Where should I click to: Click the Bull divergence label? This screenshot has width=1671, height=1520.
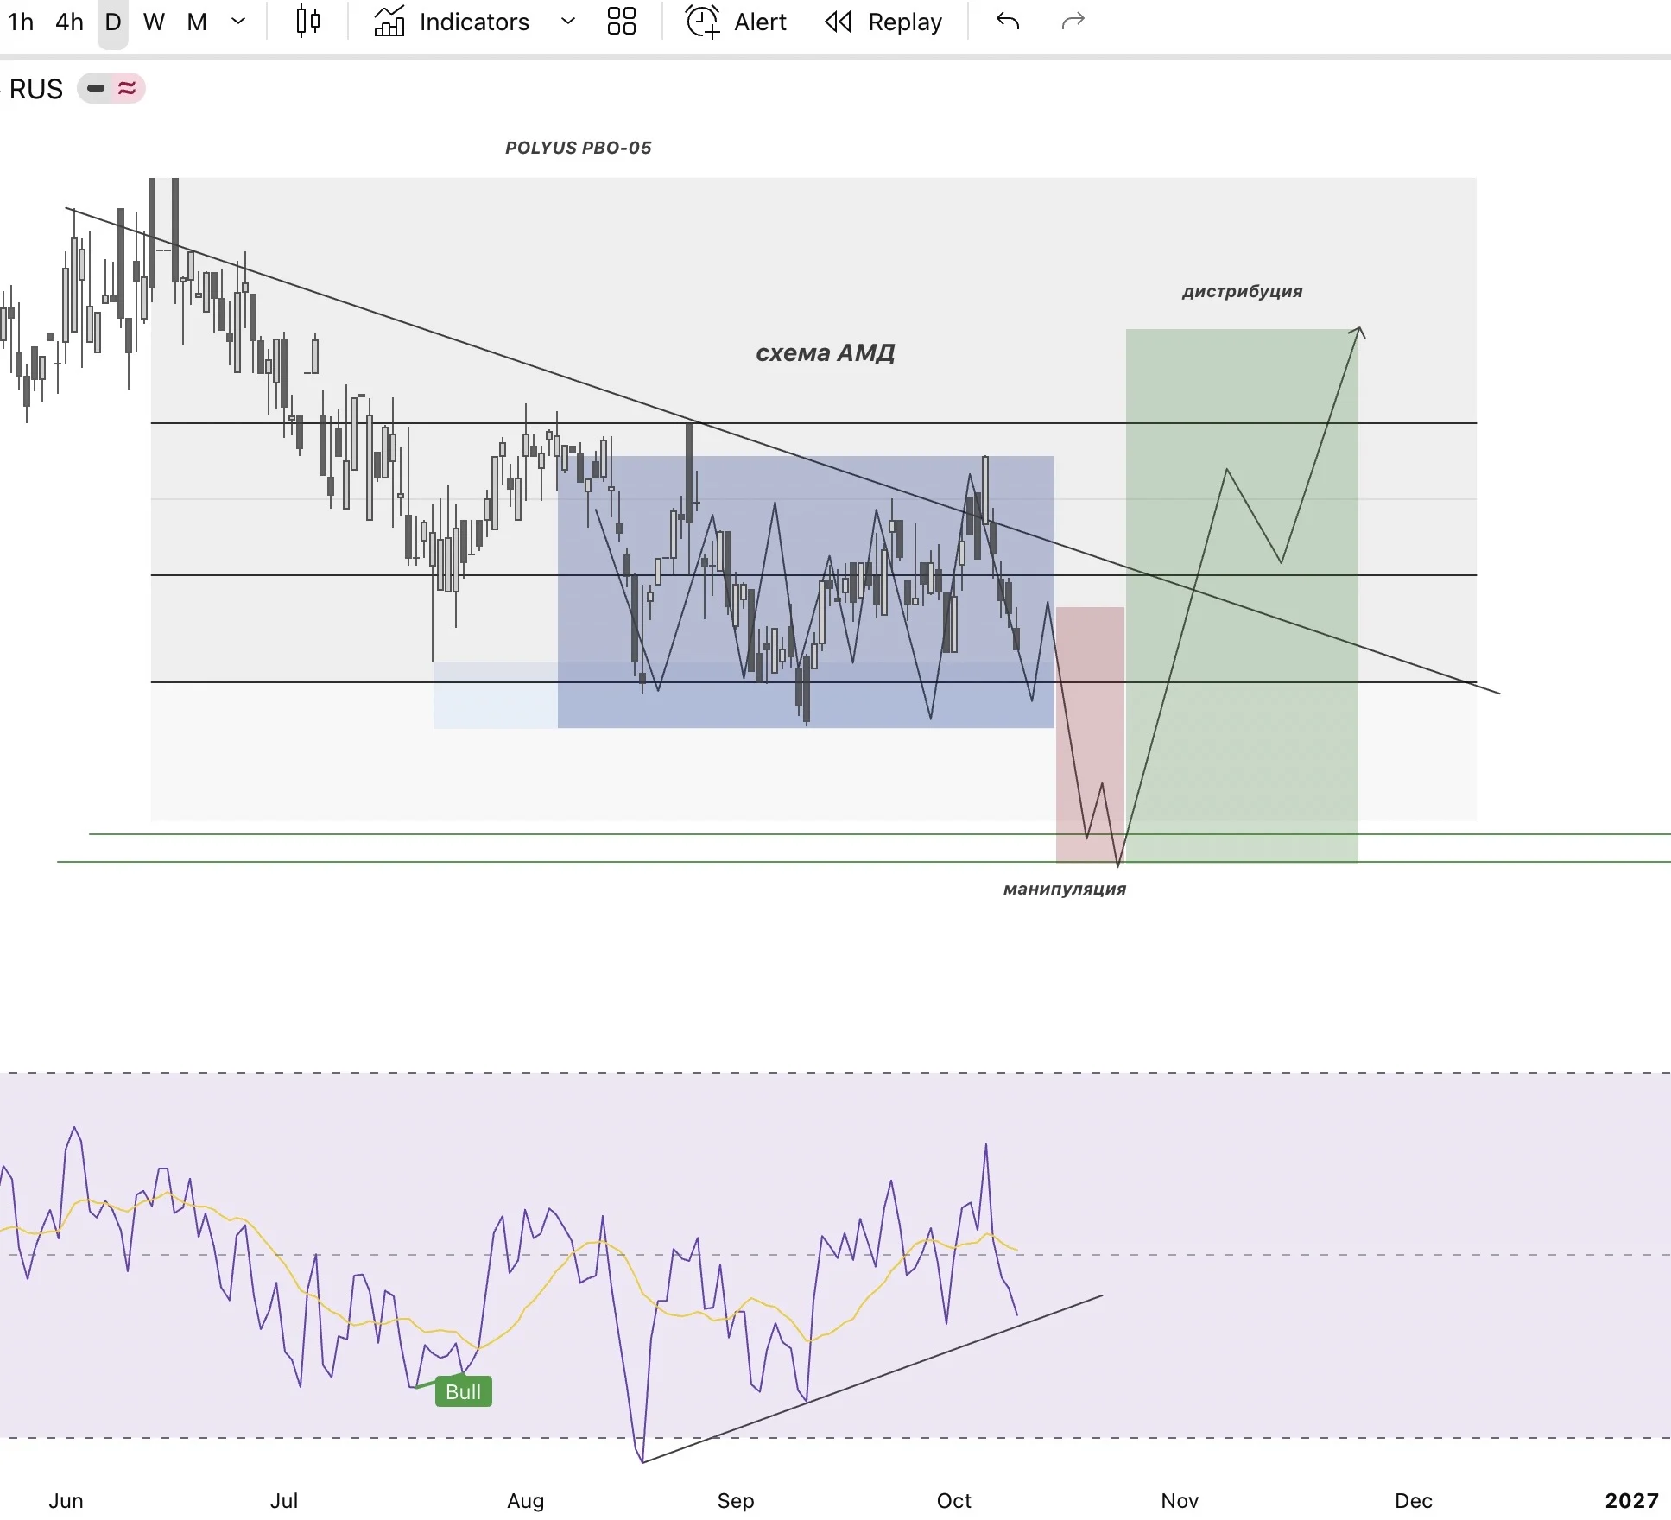coord(464,1391)
